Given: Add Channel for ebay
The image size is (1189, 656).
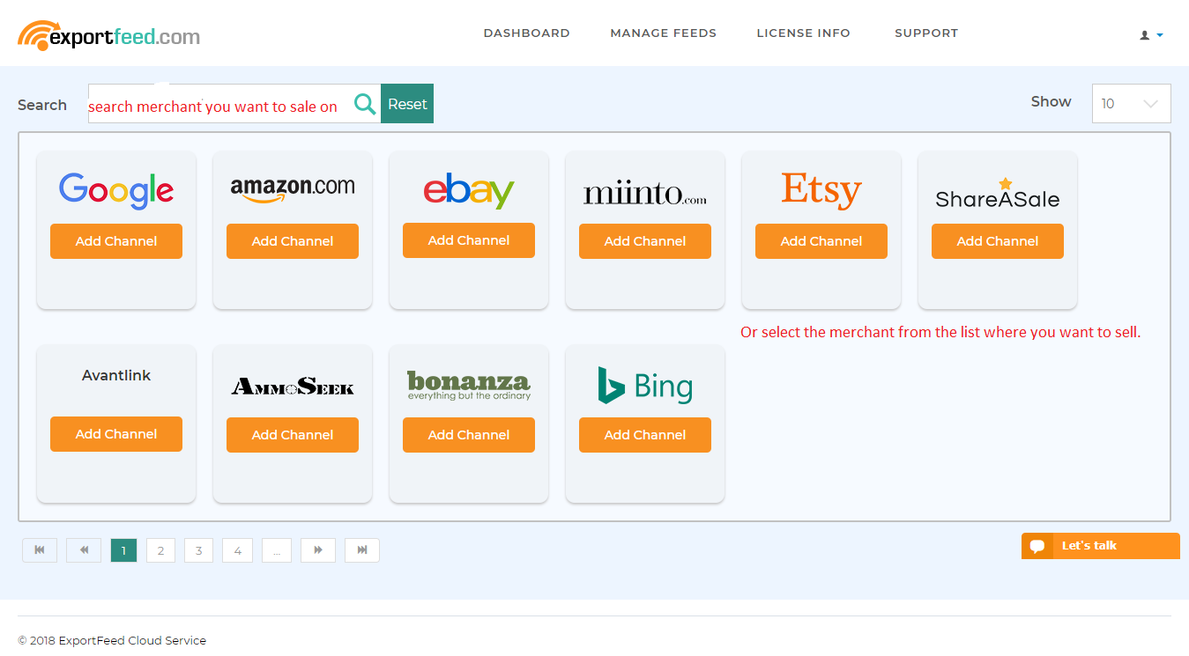Looking at the screenshot, I should tap(469, 240).
